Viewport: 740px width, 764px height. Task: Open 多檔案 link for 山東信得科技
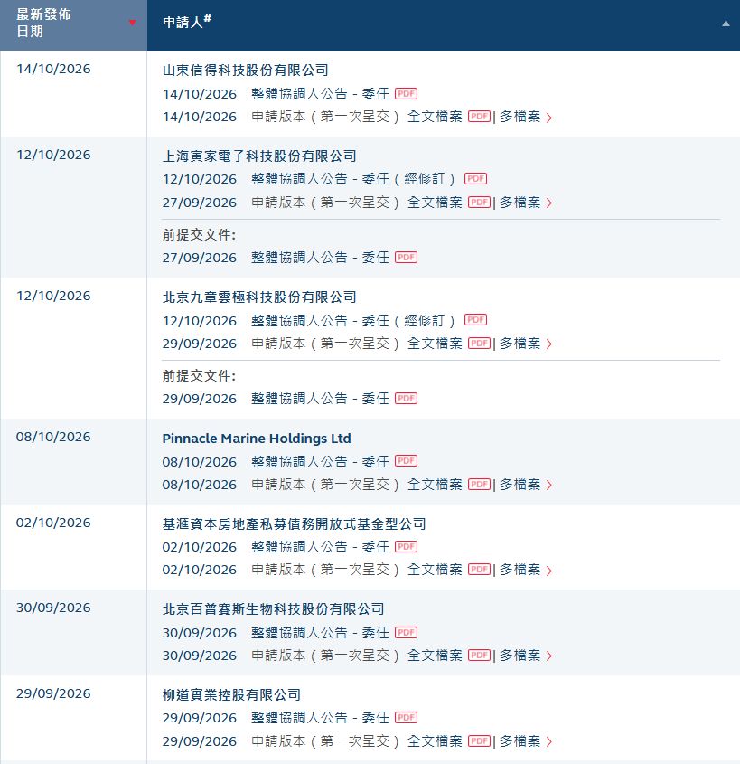(x=520, y=117)
